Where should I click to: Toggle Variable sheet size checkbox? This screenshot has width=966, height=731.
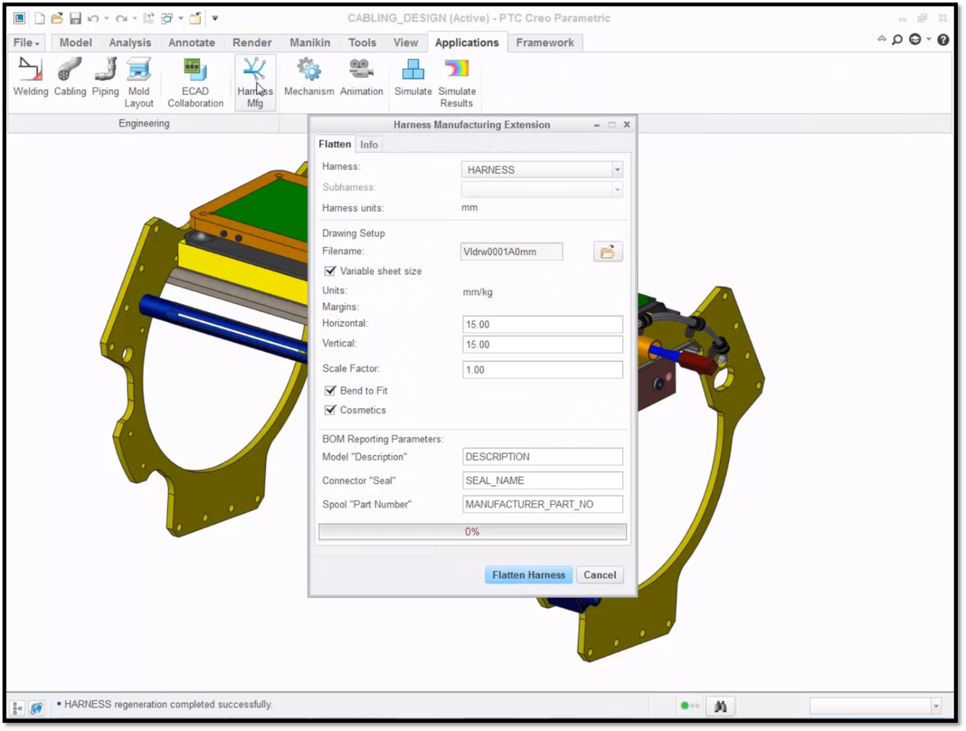point(330,271)
